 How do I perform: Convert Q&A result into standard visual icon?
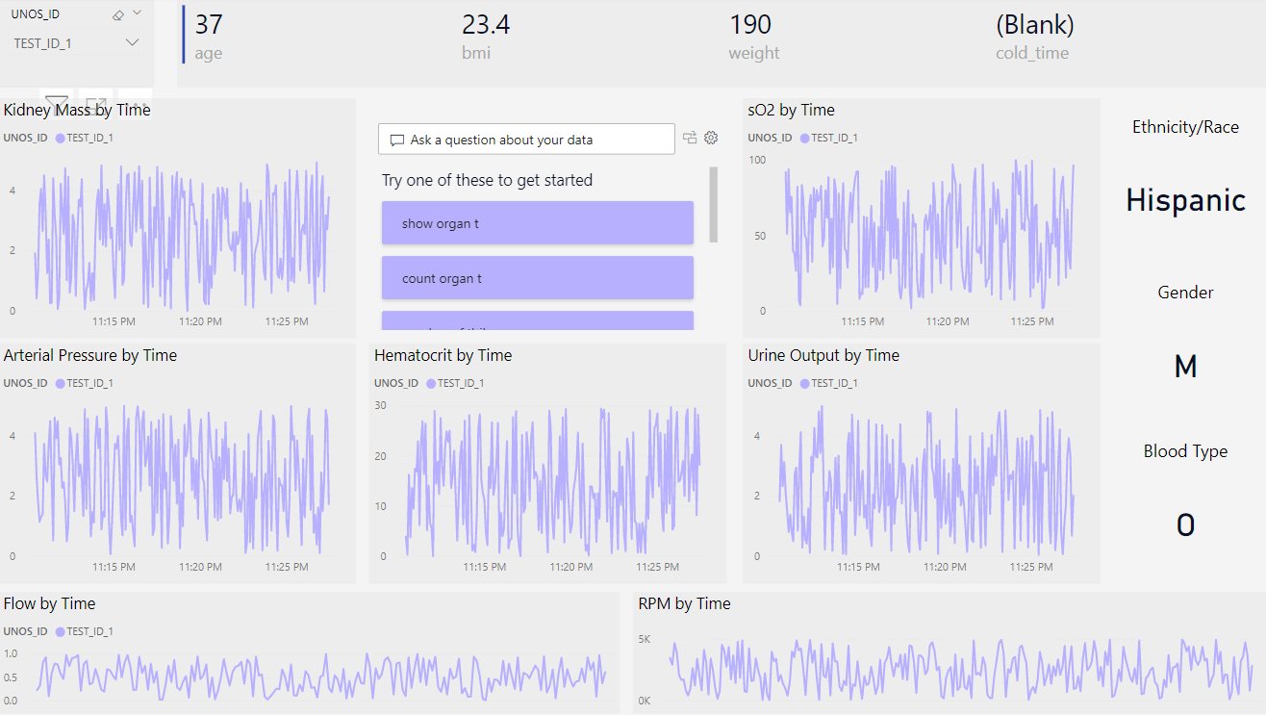click(690, 138)
